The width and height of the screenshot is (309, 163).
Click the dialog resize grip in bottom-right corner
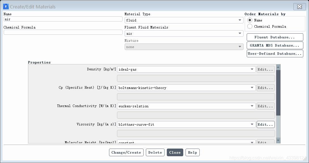point(305,159)
